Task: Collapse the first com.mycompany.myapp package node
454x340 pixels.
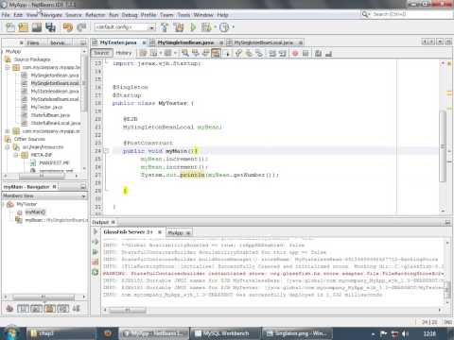Action: pyautogui.click(x=8, y=67)
